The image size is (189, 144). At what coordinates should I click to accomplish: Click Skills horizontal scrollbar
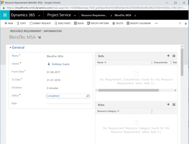coord(128,90)
